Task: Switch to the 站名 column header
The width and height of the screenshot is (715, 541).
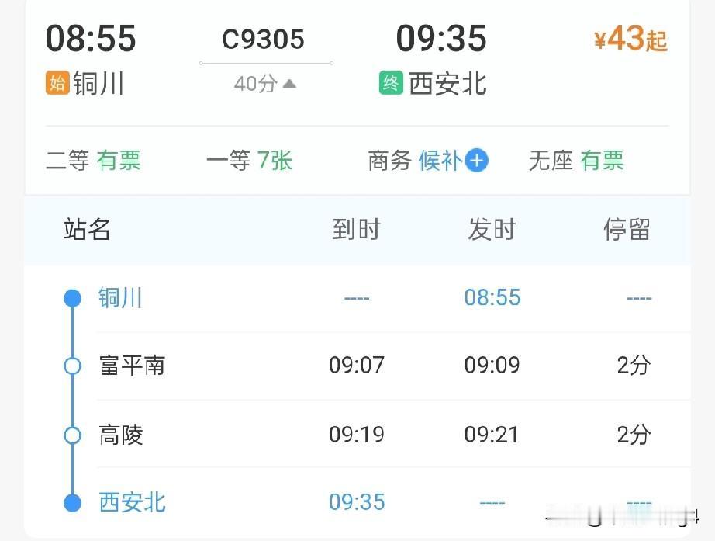Action: [86, 230]
